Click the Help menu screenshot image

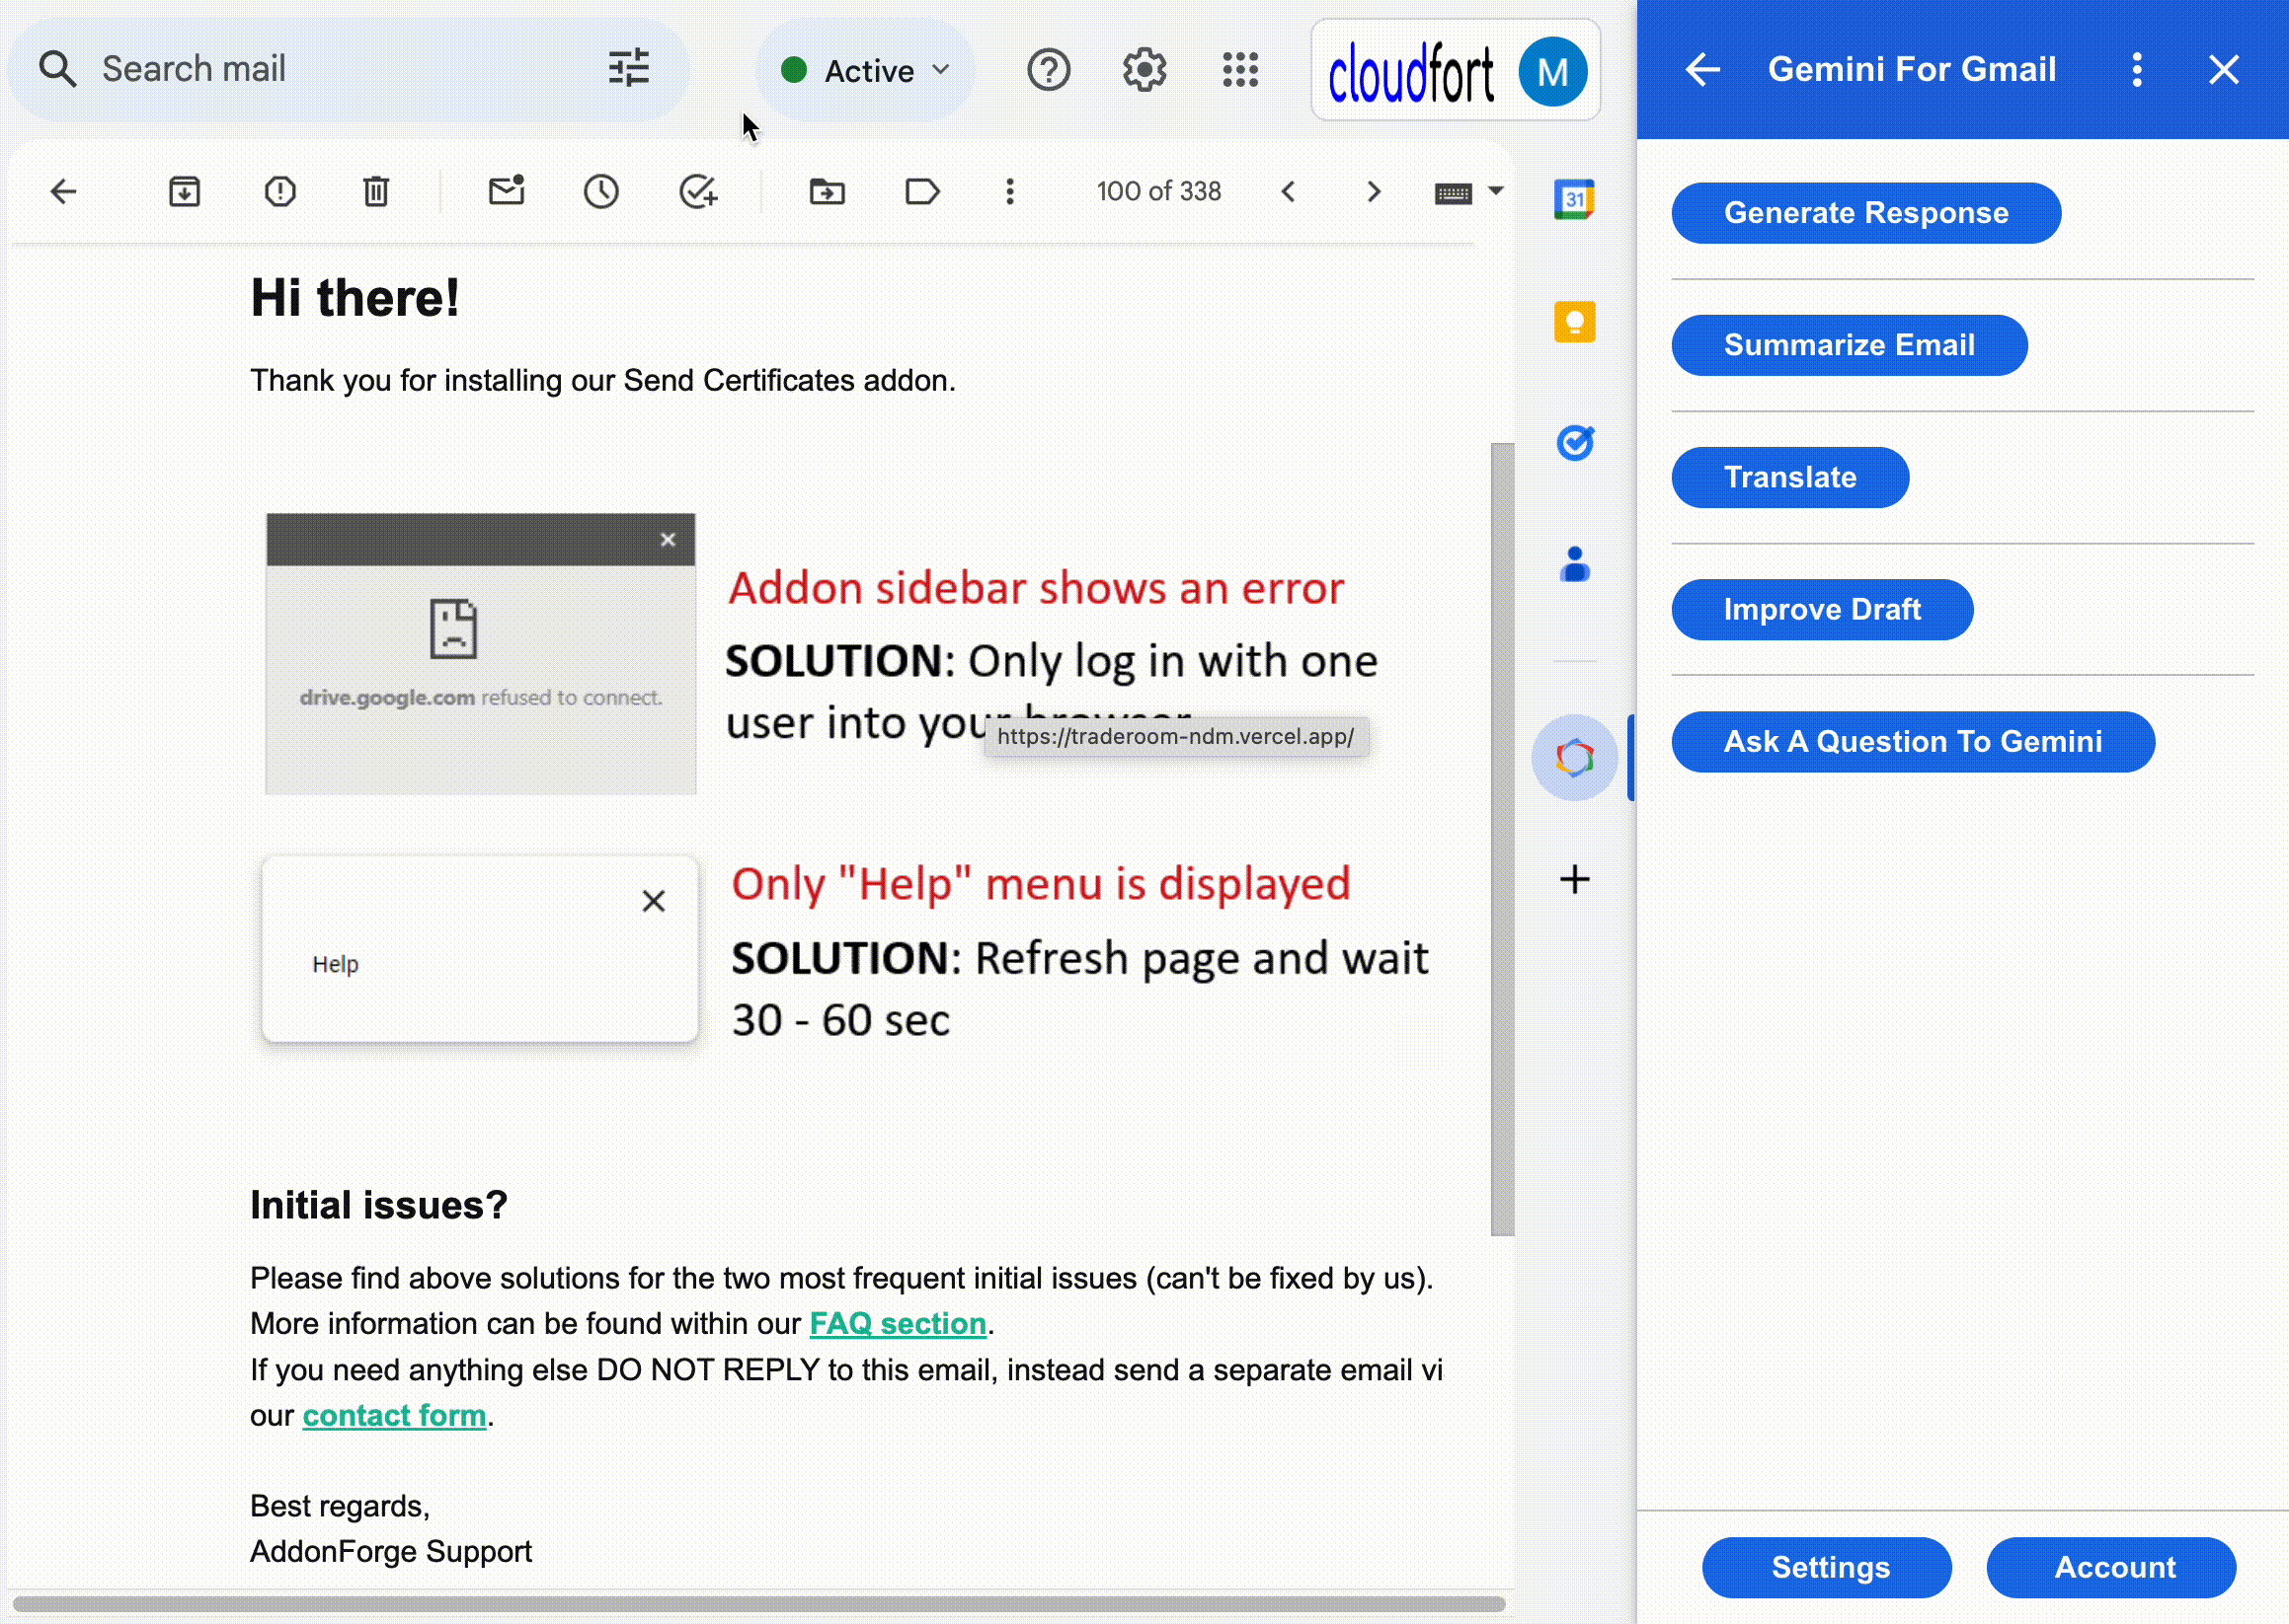pos(479,948)
